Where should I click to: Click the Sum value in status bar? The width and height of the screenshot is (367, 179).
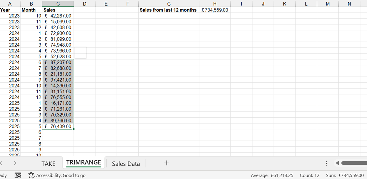(x=345, y=175)
